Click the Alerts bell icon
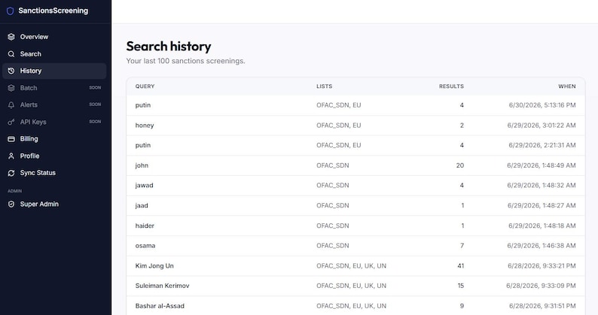The height and width of the screenshot is (315, 598). [11, 104]
